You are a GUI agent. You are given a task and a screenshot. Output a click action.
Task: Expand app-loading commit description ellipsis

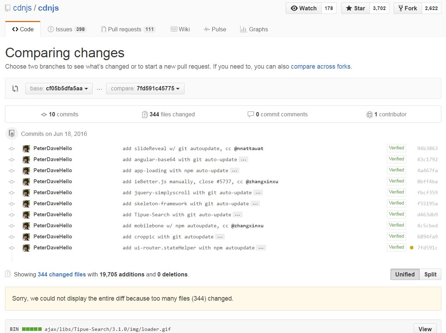click(235, 171)
